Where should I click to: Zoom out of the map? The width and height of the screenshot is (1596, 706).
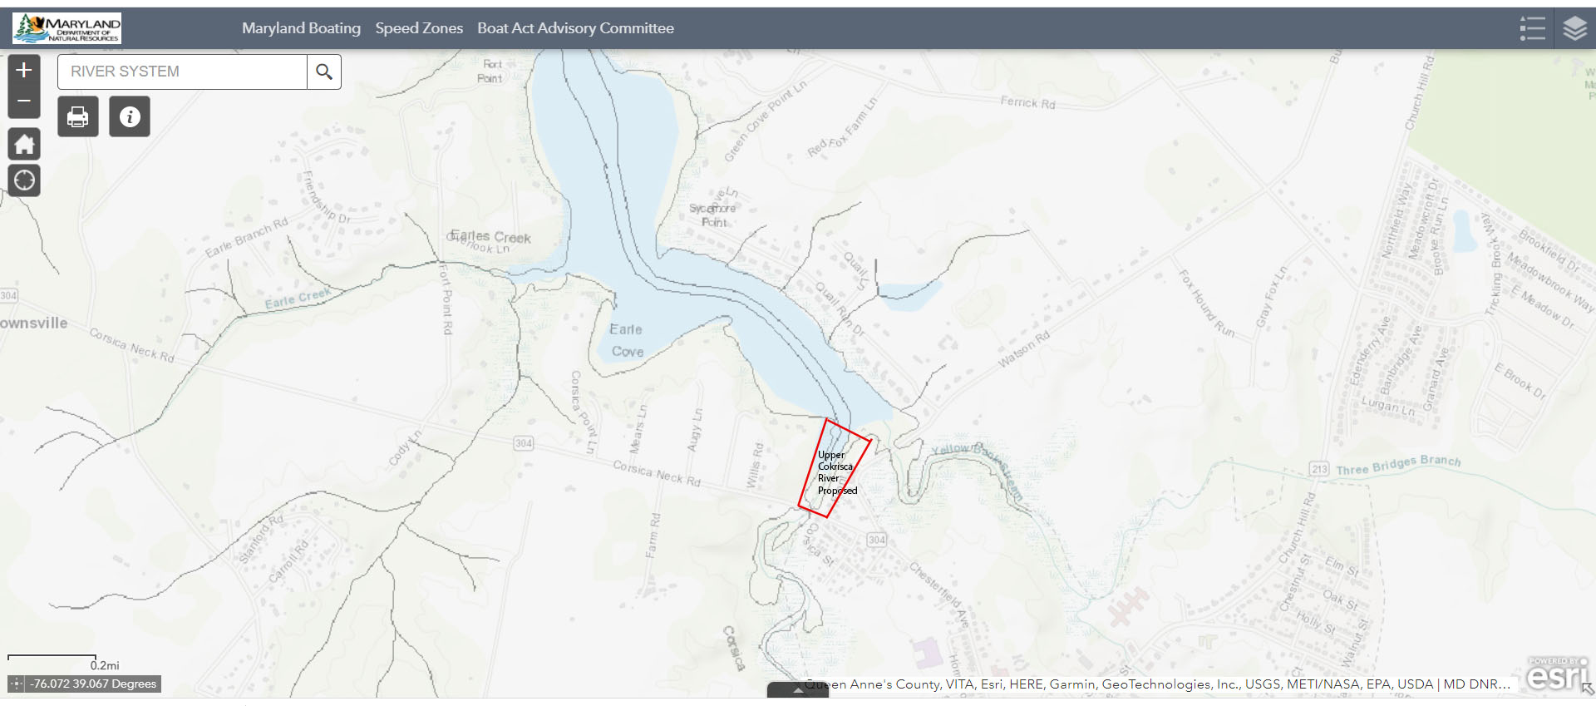click(x=24, y=101)
